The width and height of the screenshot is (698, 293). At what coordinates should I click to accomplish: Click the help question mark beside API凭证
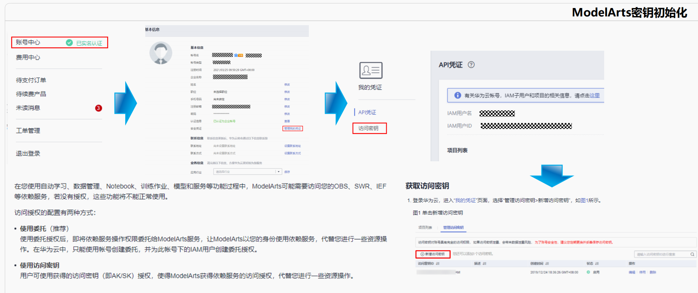471,65
